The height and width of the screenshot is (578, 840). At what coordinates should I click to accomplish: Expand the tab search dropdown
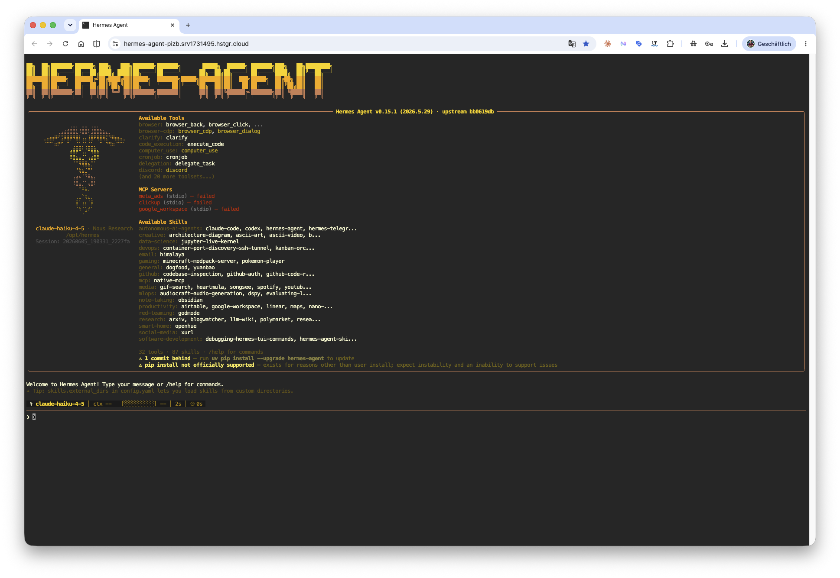click(x=70, y=25)
